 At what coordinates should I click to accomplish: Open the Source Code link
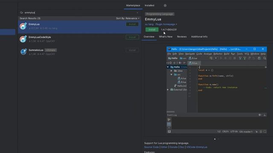coord(151,147)
